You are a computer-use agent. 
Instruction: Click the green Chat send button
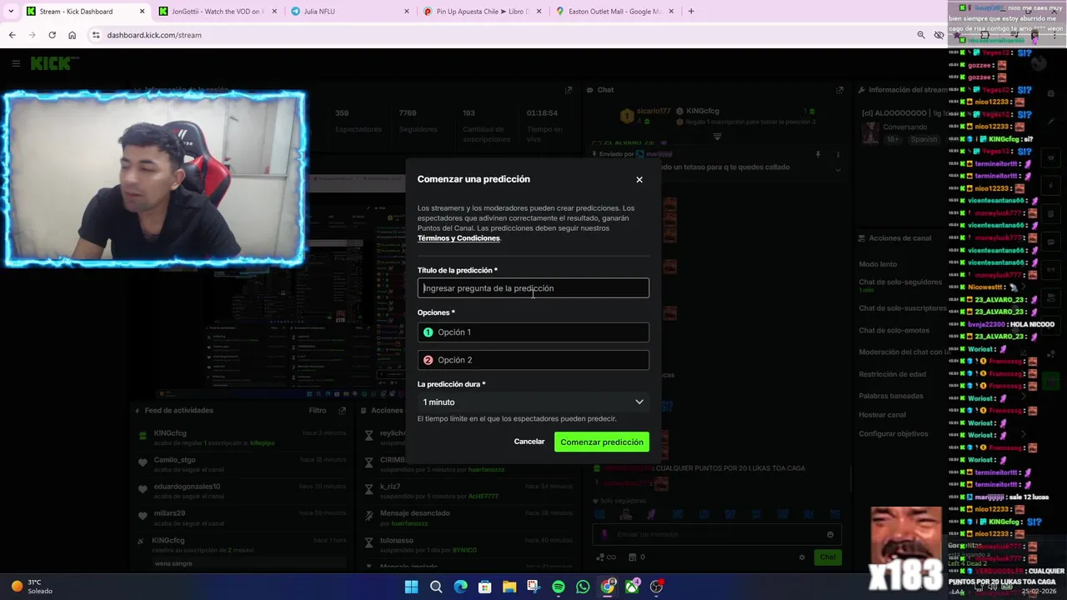[828, 557]
